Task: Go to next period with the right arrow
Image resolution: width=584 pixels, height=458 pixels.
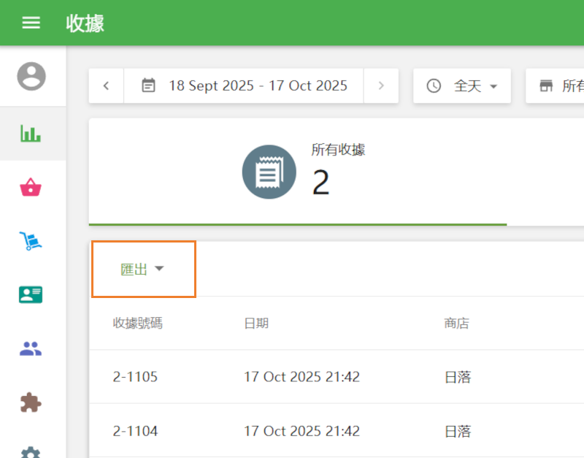Action: click(x=381, y=85)
